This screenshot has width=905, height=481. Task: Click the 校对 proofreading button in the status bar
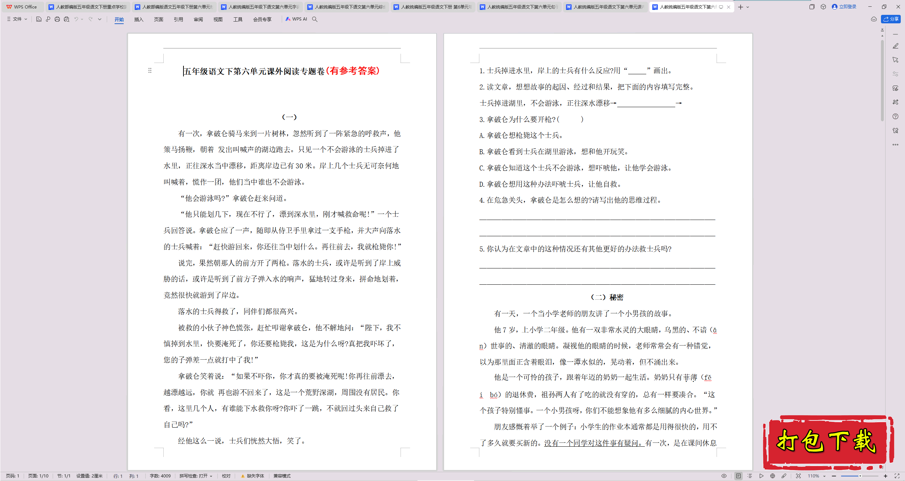[x=226, y=476]
